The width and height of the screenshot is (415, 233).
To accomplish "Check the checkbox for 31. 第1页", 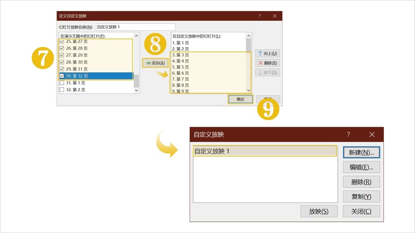I will click(x=62, y=83).
